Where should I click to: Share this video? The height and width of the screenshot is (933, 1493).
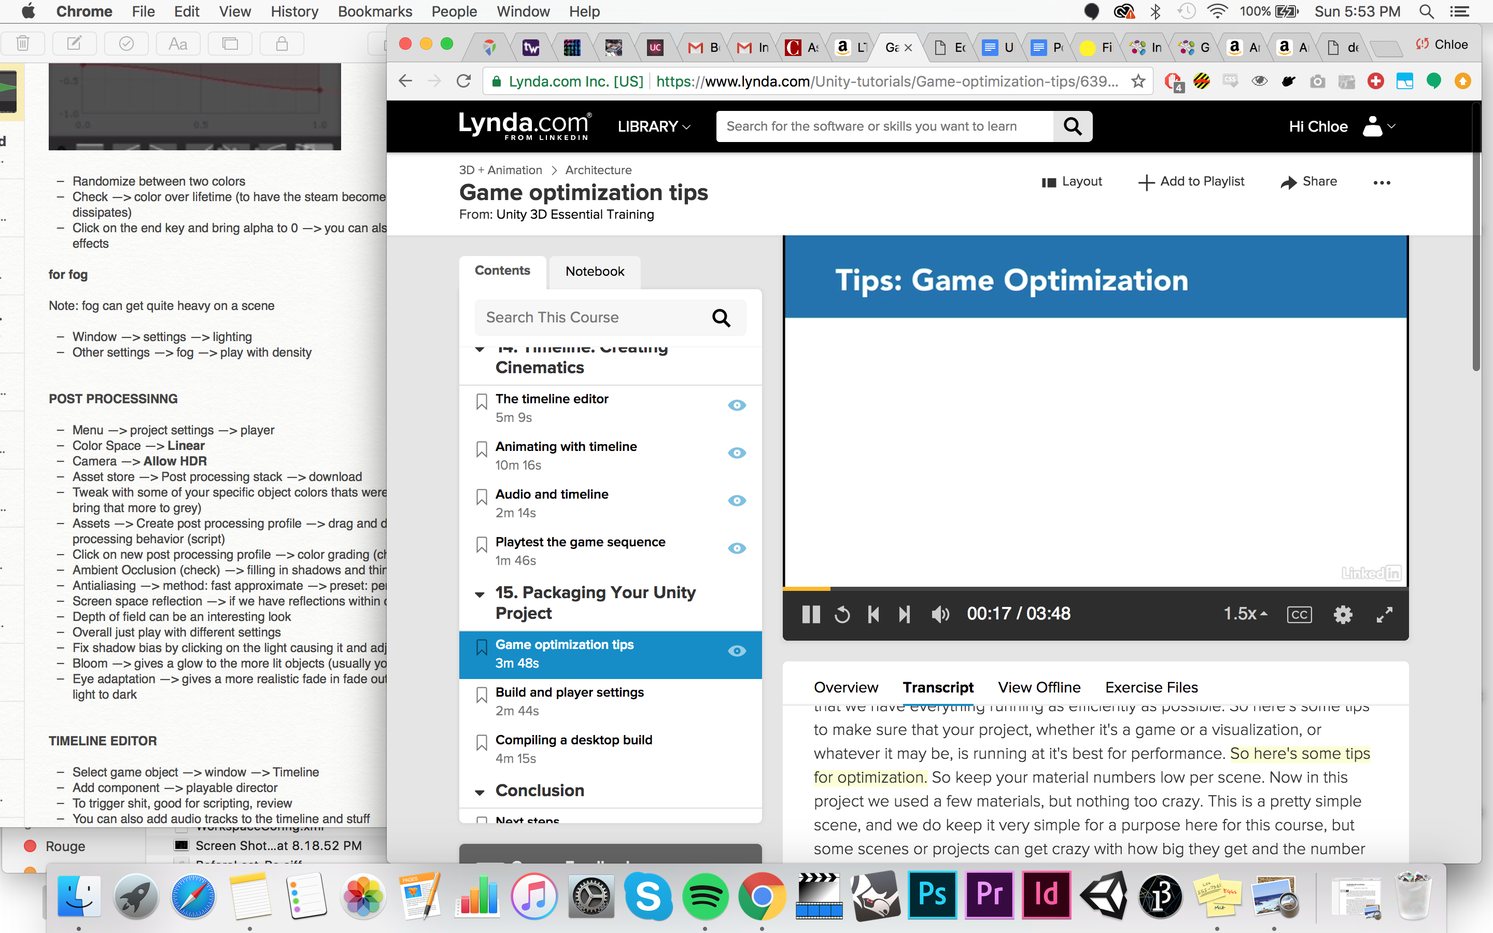pos(1309,181)
